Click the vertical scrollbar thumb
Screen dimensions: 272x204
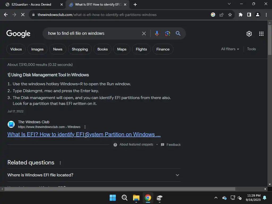point(270,40)
